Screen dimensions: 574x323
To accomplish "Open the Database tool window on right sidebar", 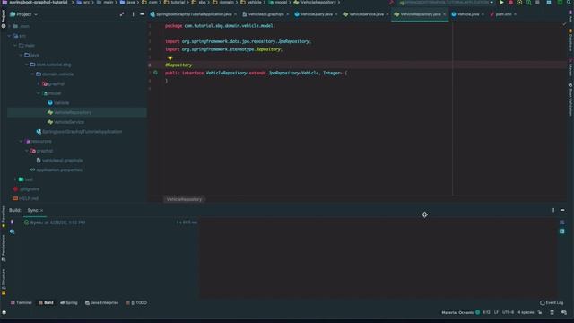I will tap(570, 40).
